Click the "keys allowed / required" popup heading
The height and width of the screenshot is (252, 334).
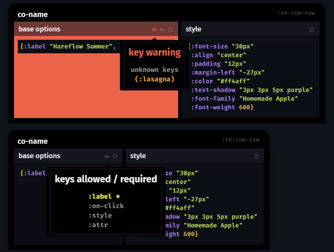[106, 179]
